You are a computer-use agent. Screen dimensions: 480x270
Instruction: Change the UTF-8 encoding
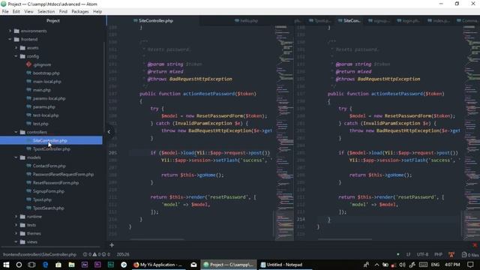[x=422, y=255]
